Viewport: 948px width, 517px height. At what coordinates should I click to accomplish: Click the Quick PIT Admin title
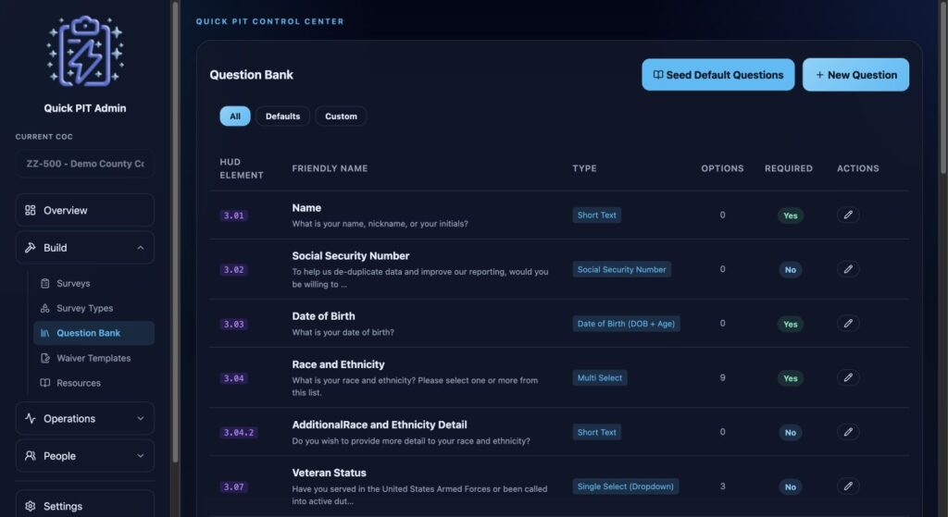click(x=85, y=108)
